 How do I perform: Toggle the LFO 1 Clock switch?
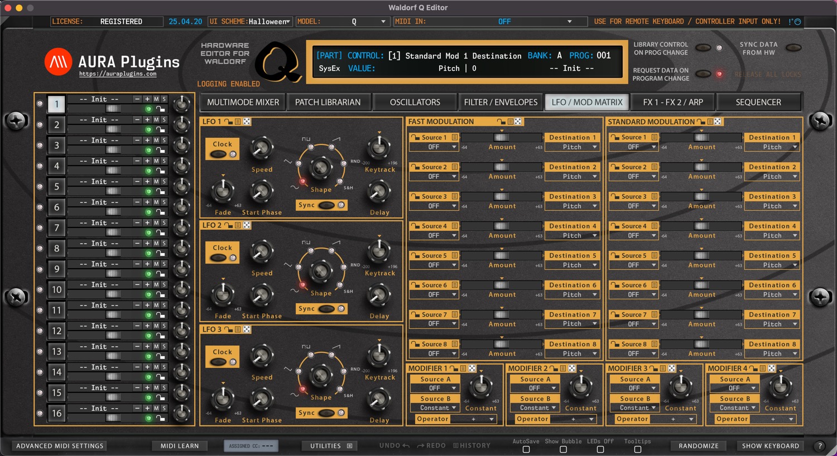(x=218, y=154)
